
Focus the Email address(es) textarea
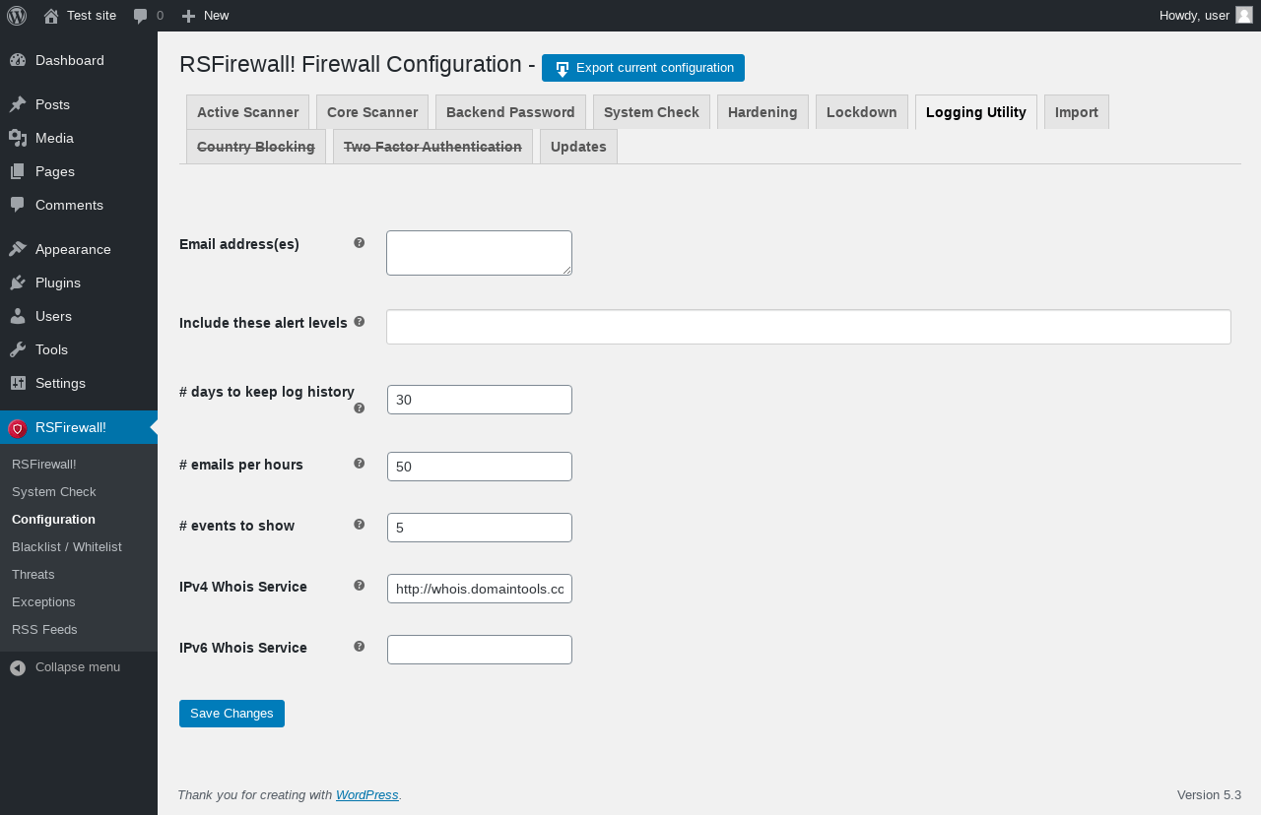point(479,253)
